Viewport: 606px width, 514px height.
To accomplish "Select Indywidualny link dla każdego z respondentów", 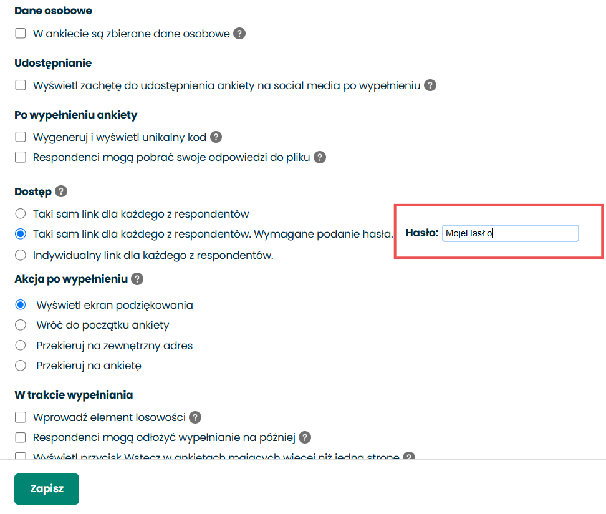I will [x=21, y=255].
